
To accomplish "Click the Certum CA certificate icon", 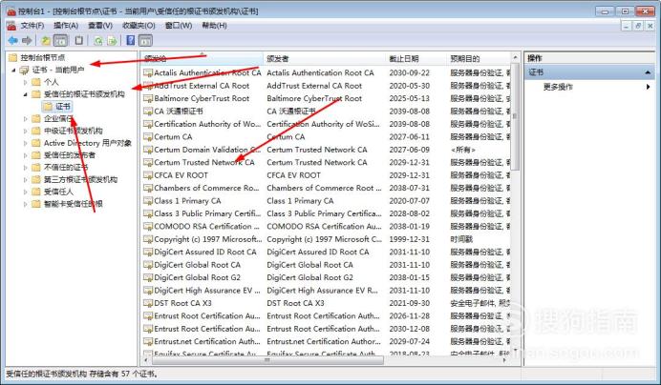I will [x=147, y=136].
